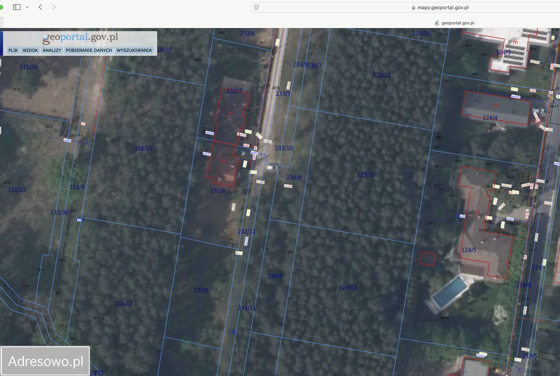
Task: Select parcel label 124/8 on the map
Action: [x=523, y=285]
